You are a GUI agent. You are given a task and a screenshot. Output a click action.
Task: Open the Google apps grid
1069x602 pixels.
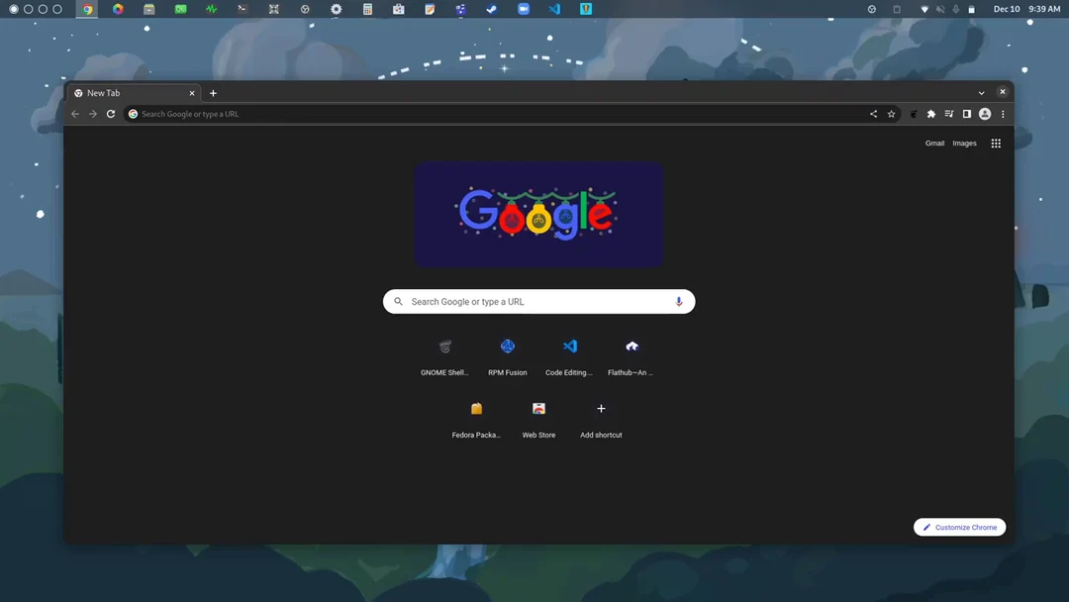996,143
